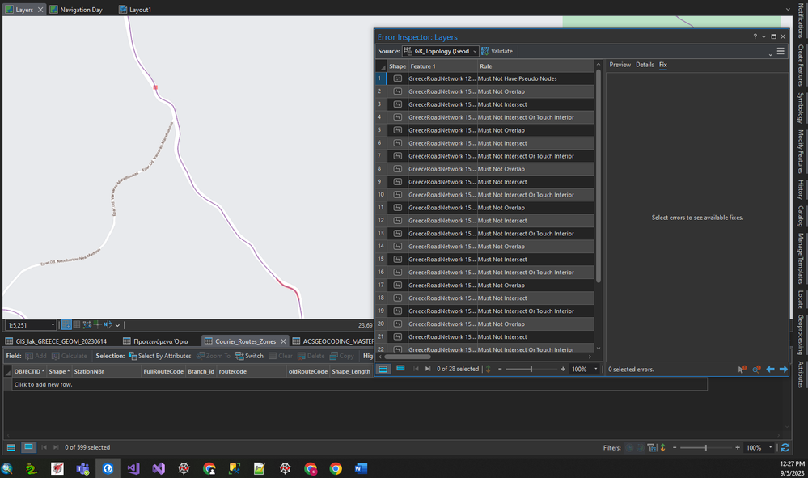Click next error blue arrow icon
This screenshot has height=478, width=808.
[783, 369]
